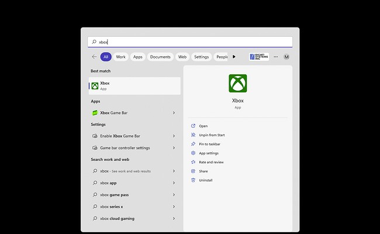
Task: Click the Enable Xbox Game Bar setting icon
Action: point(95,136)
